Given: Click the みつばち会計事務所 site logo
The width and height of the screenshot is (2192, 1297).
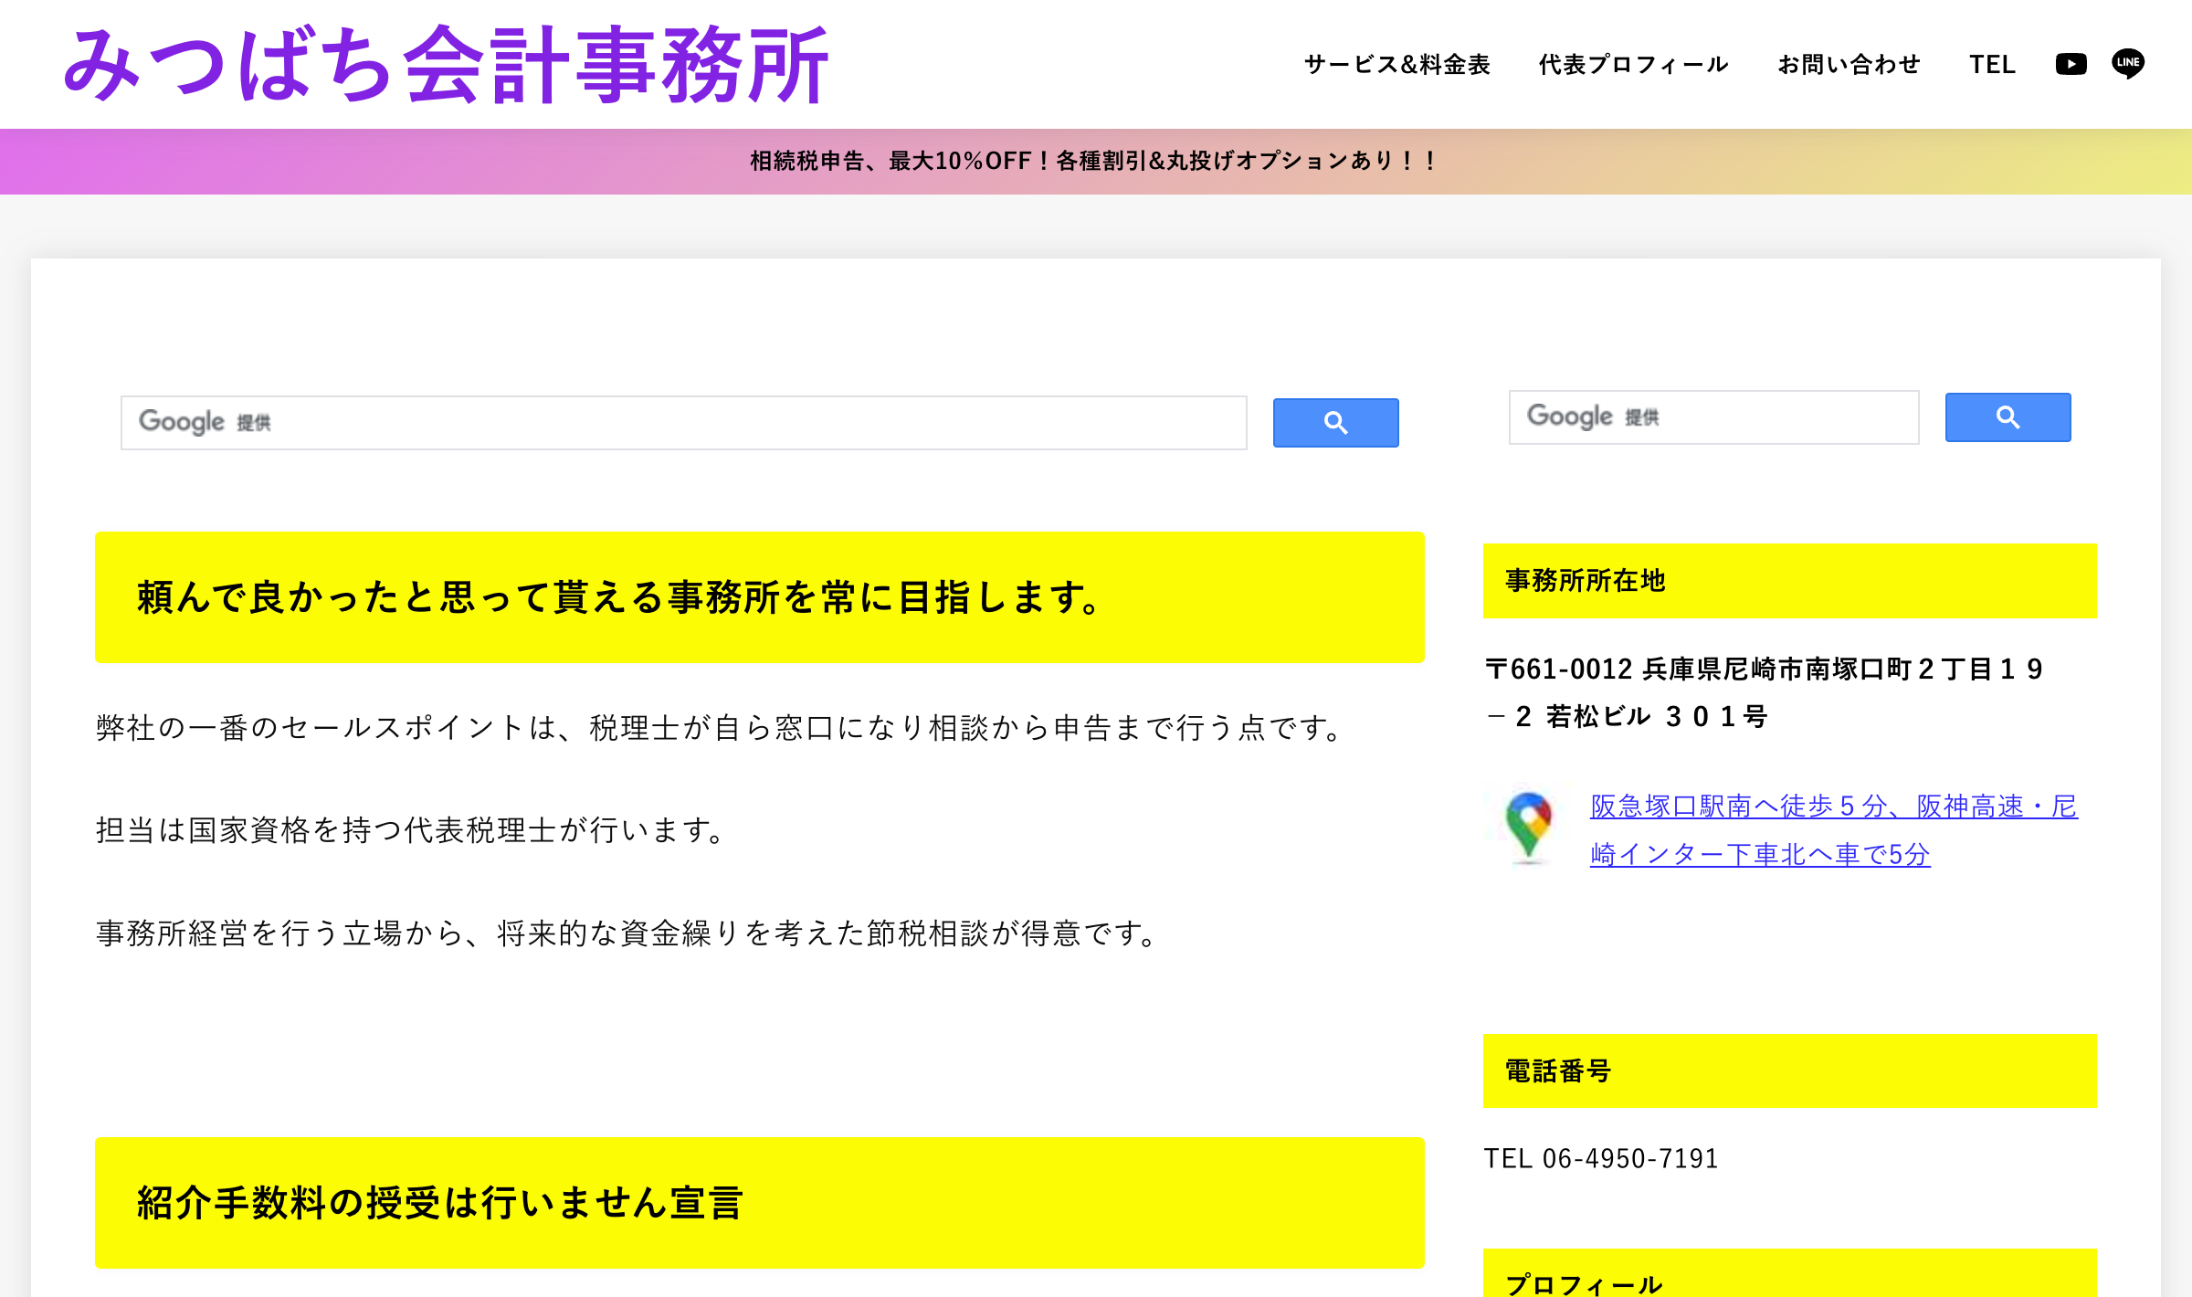Looking at the screenshot, I should click(x=447, y=65).
